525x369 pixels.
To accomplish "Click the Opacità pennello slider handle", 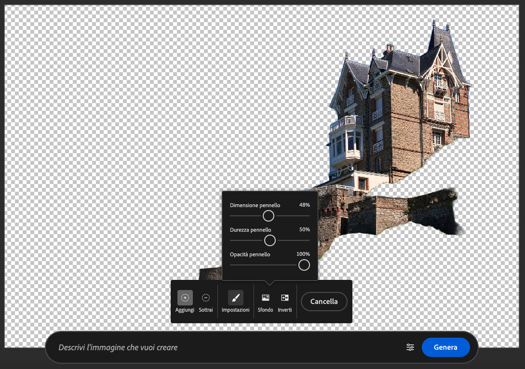I will coord(304,265).
